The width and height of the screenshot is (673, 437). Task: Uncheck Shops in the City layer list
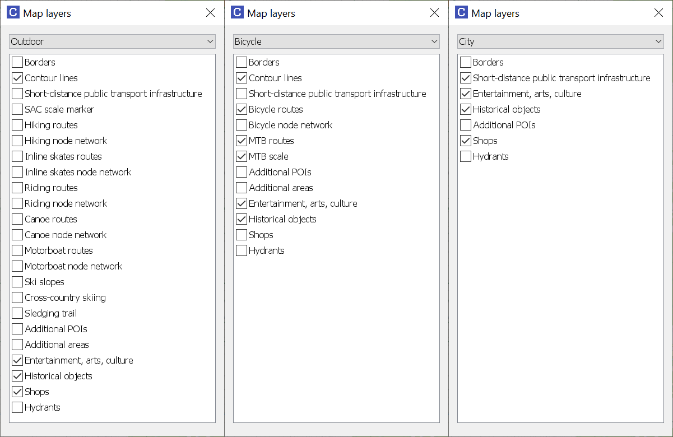466,141
